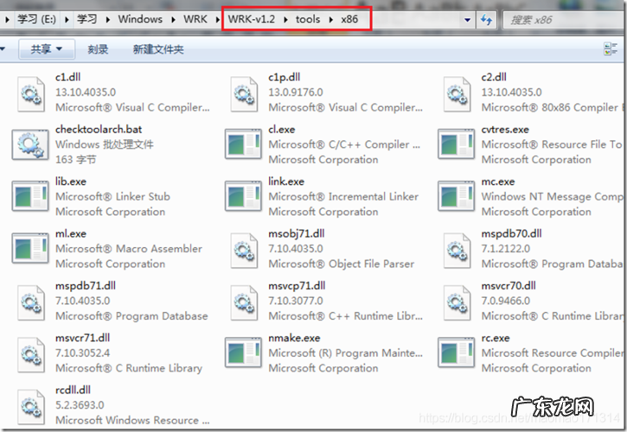Select the checktoolarch.bat batch file icon
Image resolution: width=627 pixels, height=432 pixels.
[x=30, y=144]
